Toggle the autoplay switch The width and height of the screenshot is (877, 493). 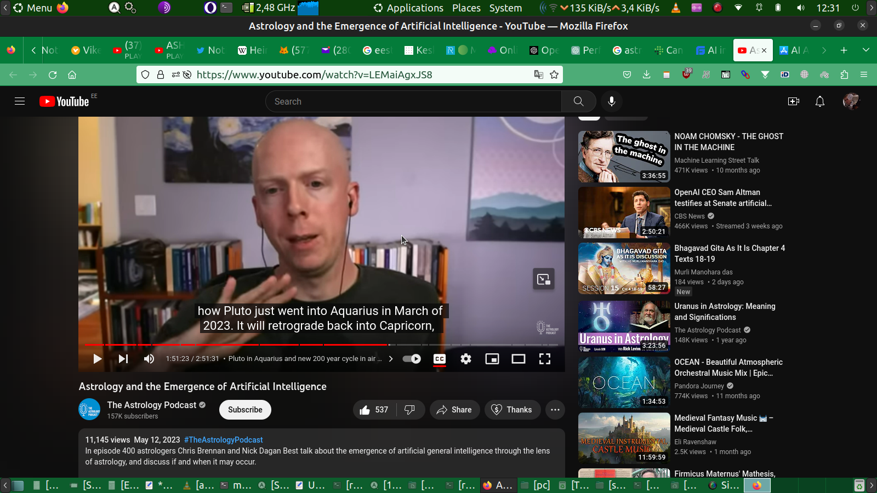[x=412, y=359]
